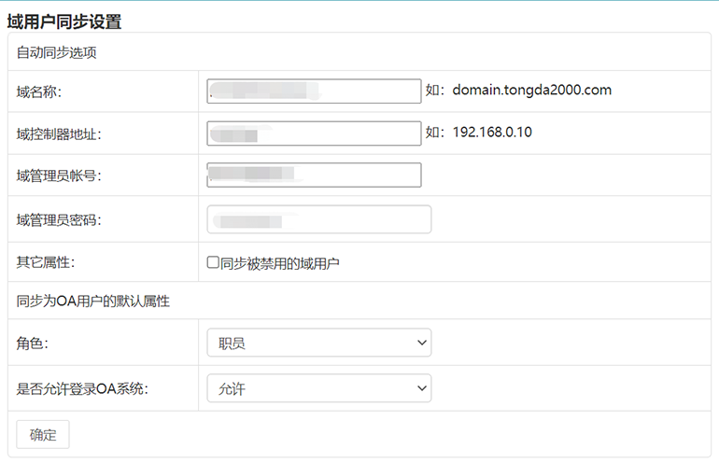Click the example IP 192.168.0.10
This screenshot has width=719, height=463.
(x=491, y=133)
